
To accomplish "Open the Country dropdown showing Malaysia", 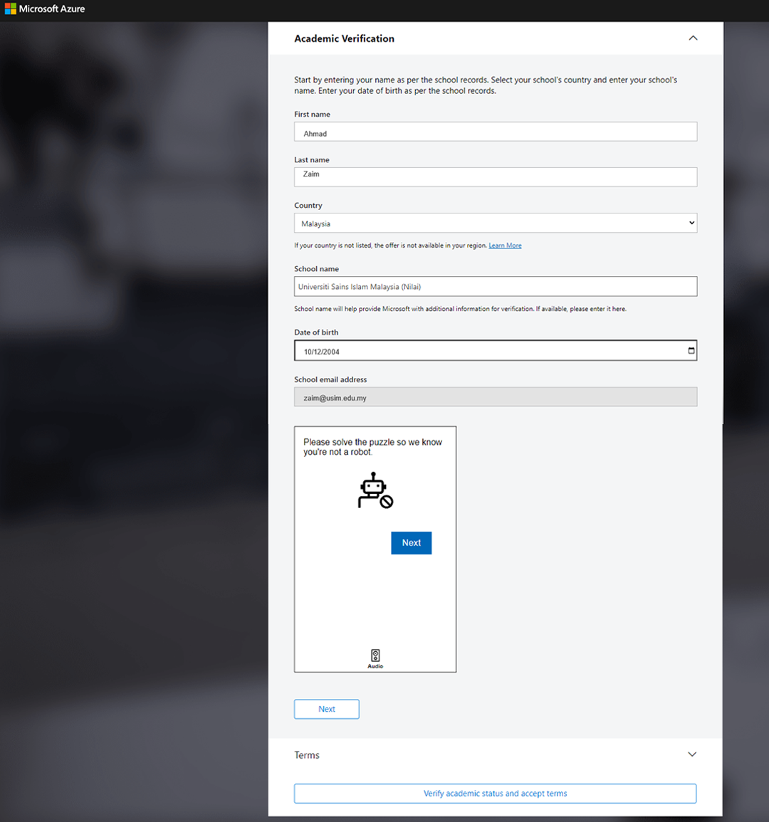I will pos(495,223).
